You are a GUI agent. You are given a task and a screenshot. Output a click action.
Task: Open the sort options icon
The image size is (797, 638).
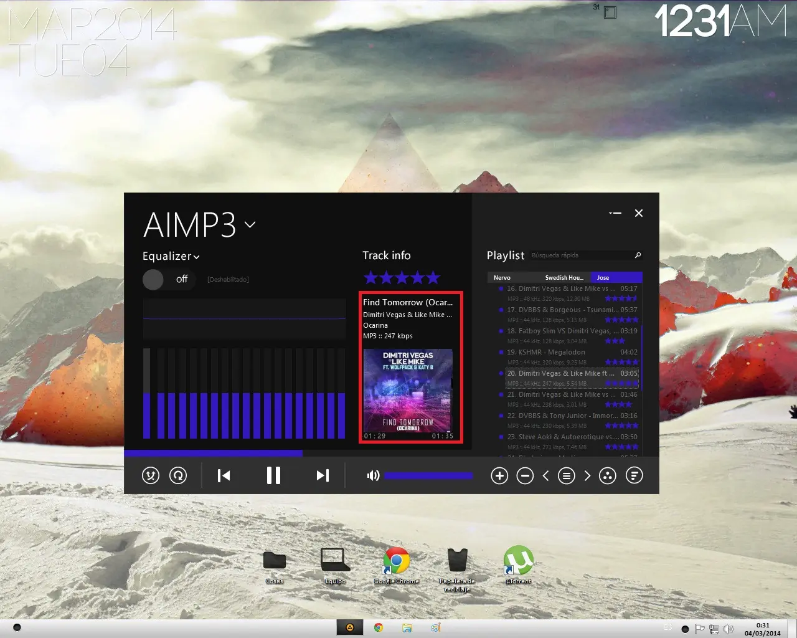pyautogui.click(x=634, y=475)
